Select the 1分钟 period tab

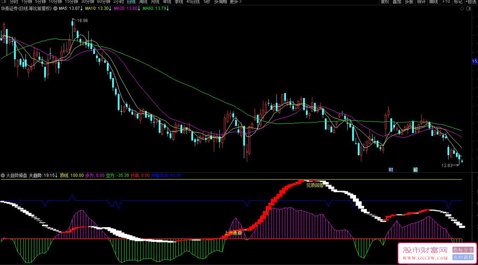point(26,2)
